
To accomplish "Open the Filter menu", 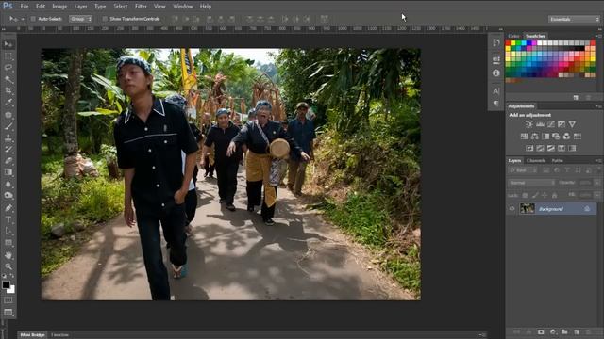I will click(x=141, y=7).
